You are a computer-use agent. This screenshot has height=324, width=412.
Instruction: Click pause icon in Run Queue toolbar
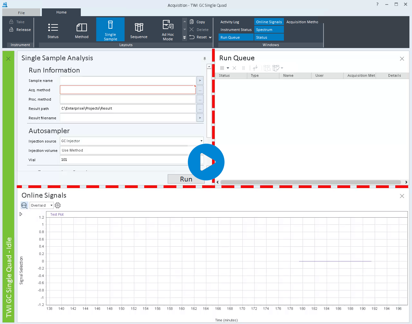(243, 68)
